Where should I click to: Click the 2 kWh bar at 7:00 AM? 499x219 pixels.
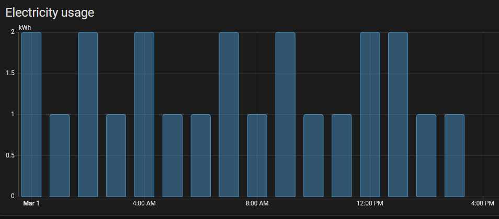(229, 115)
